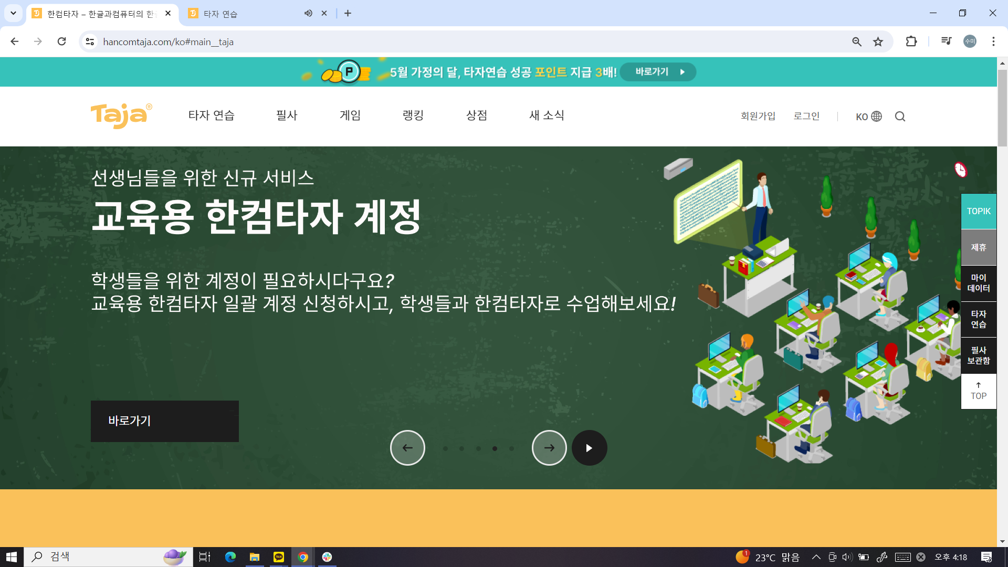The width and height of the screenshot is (1008, 567).
Task: Open the Chrome three-dot menu
Action: coord(993,41)
